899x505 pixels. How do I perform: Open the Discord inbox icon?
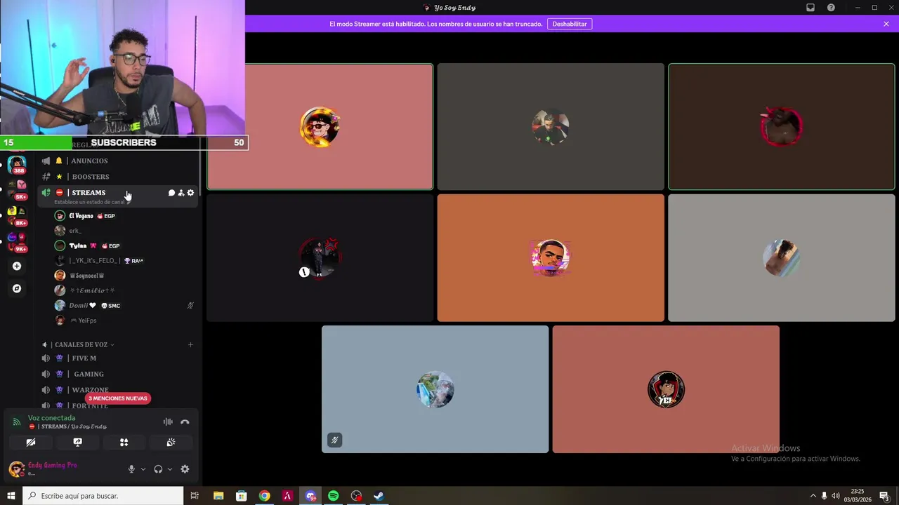point(811,8)
